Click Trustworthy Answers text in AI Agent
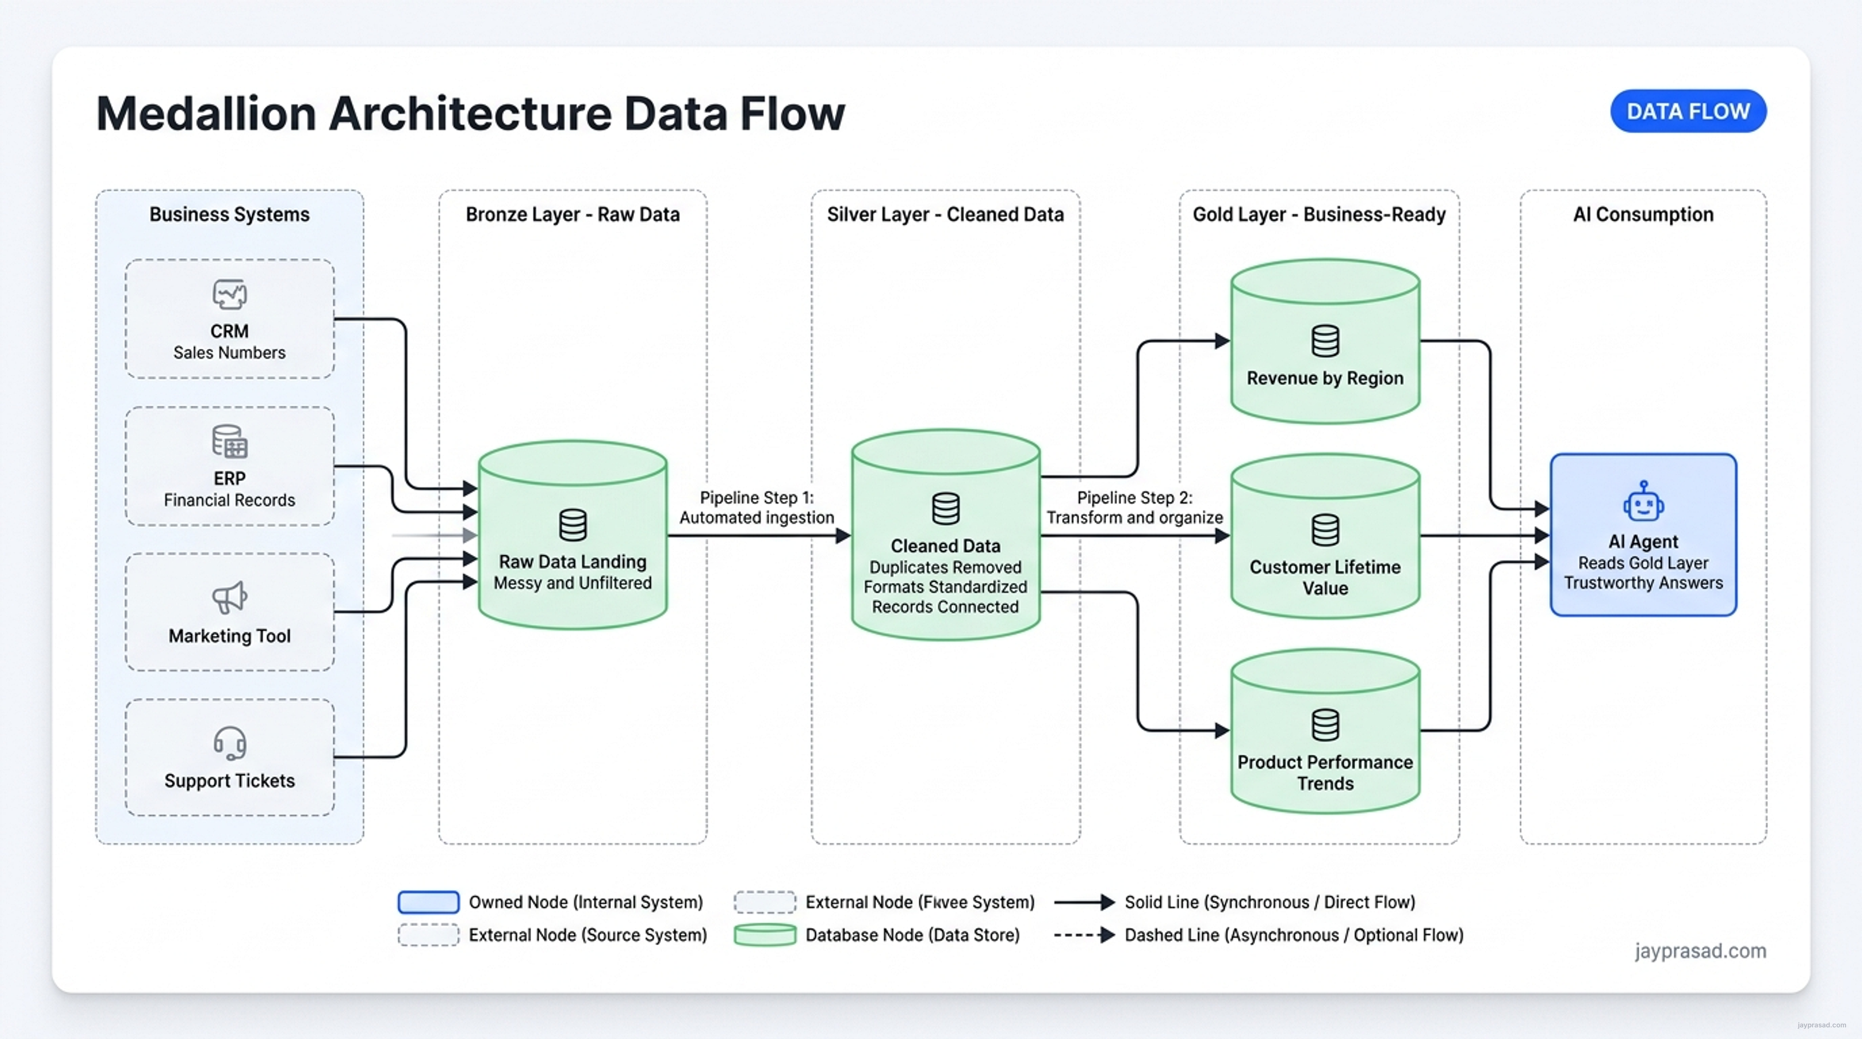This screenshot has width=1862, height=1039. pyautogui.click(x=1643, y=583)
